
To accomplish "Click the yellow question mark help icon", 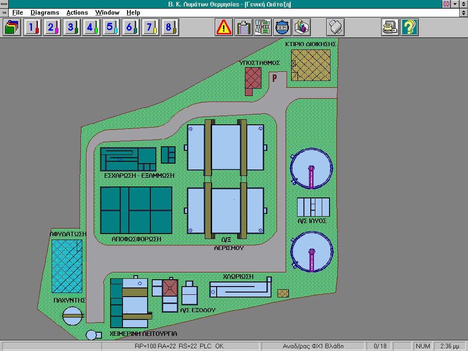I will [x=409, y=27].
